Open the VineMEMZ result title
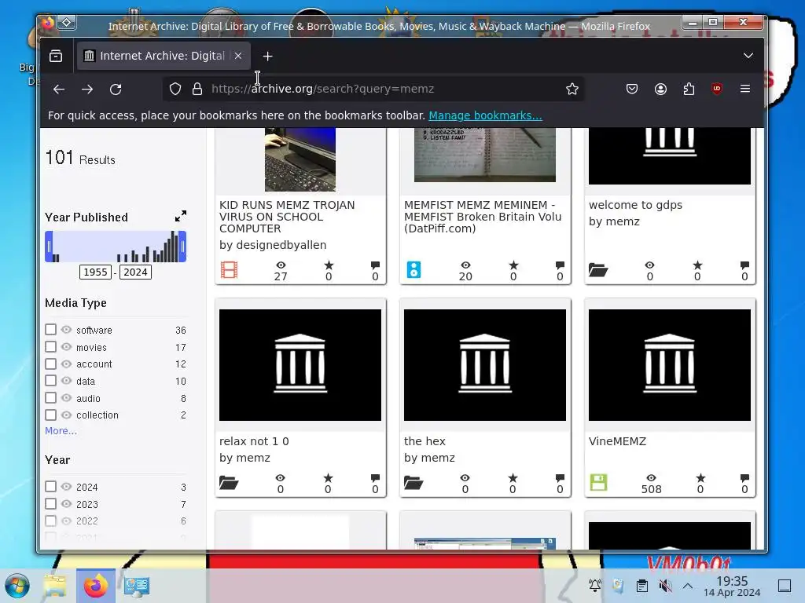The width and height of the screenshot is (805, 603). click(618, 441)
